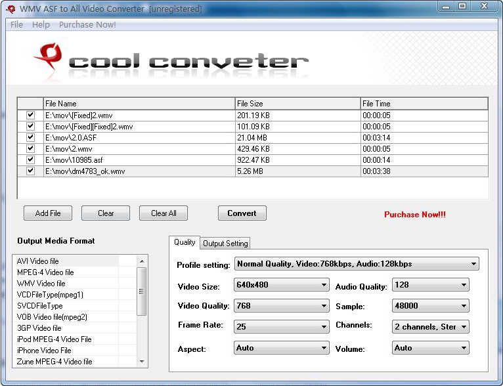Click the File Size column header
Viewport: 503px width, 386px height.
297,104
